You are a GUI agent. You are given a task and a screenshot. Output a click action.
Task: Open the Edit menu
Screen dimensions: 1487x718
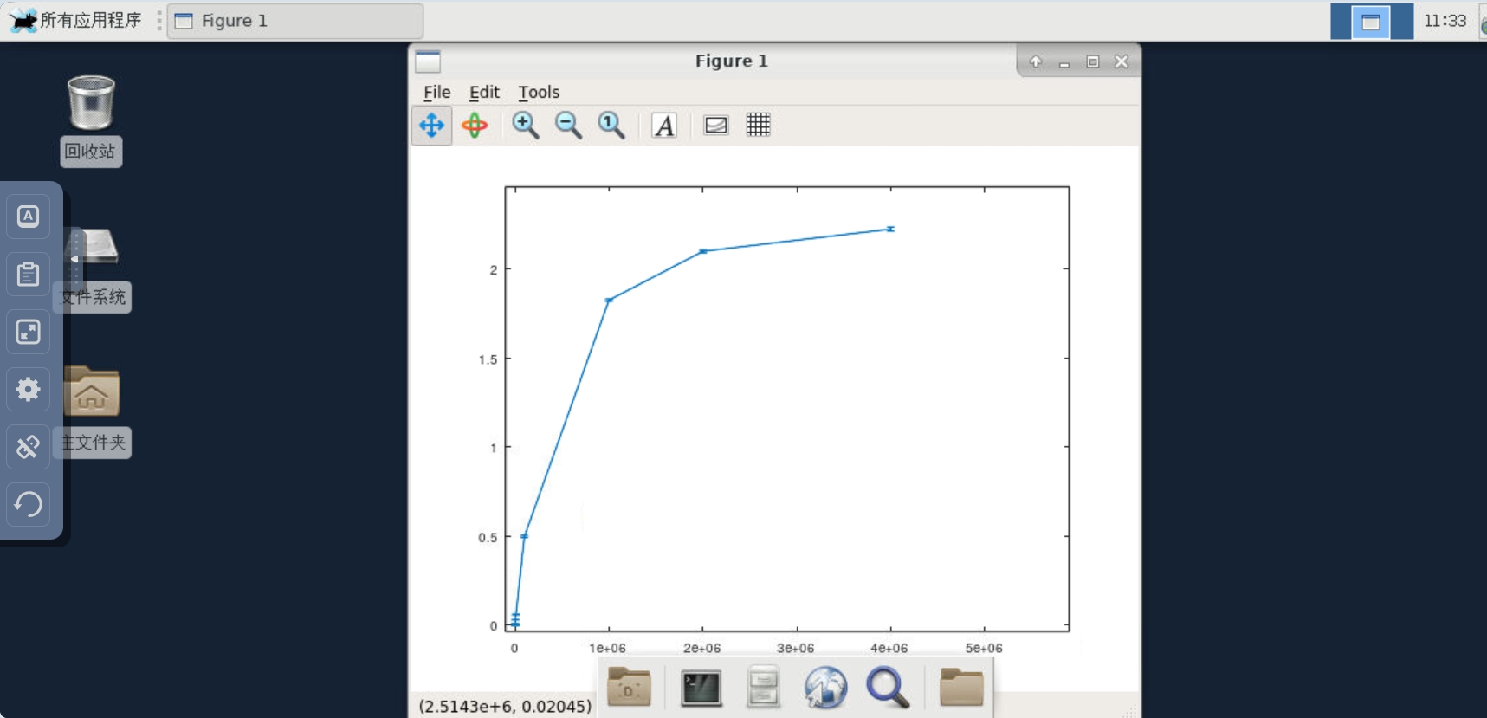tap(484, 92)
